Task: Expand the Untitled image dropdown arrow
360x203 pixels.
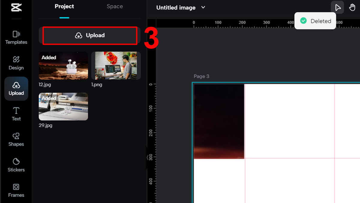Action: pyautogui.click(x=203, y=8)
